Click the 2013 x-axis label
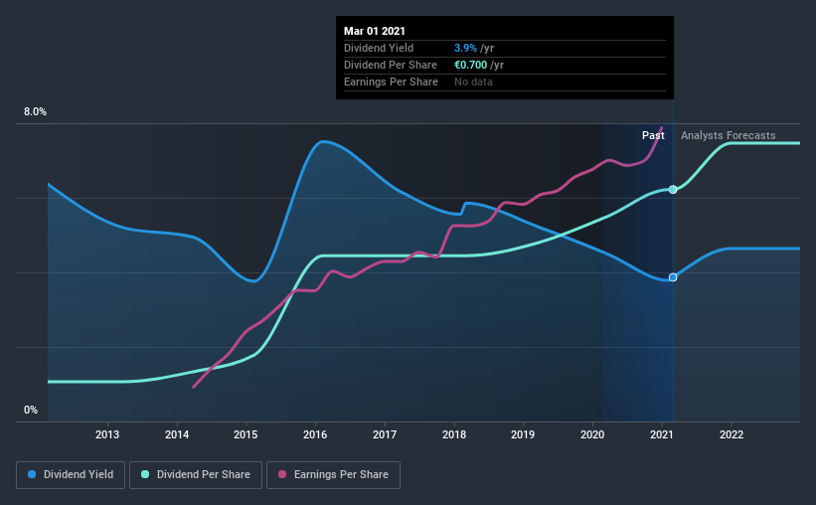The width and height of the screenshot is (816, 505). point(107,434)
